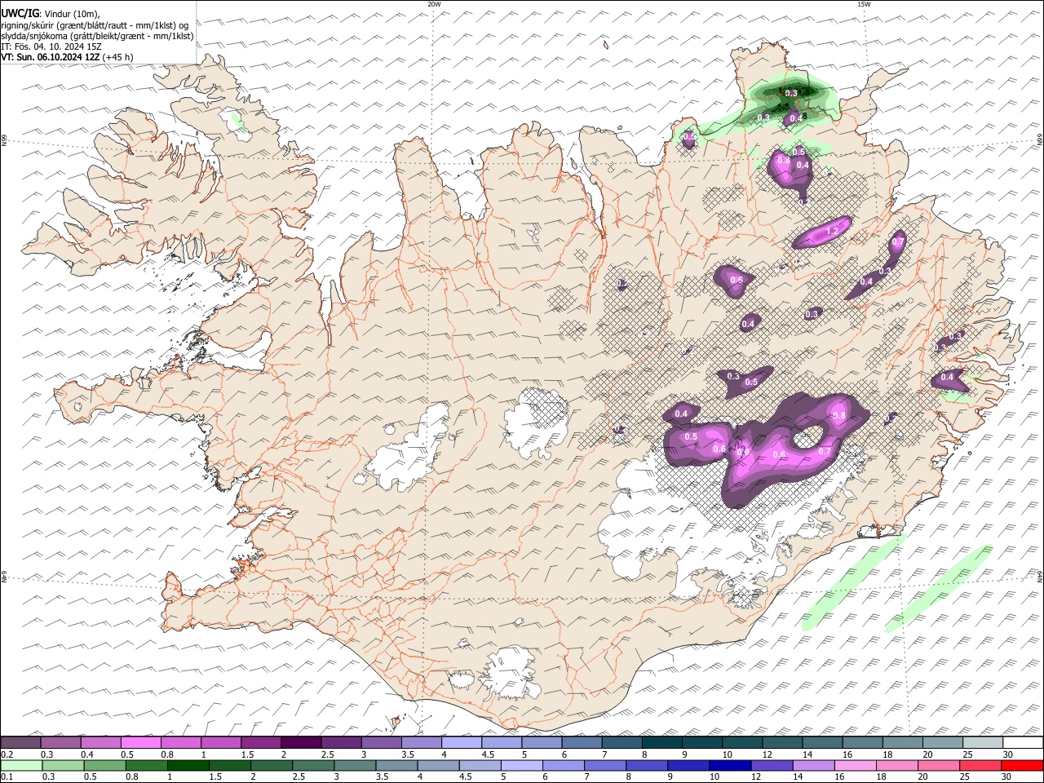Click the pale green lower-row swatch starting at 0.1

(21, 765)
